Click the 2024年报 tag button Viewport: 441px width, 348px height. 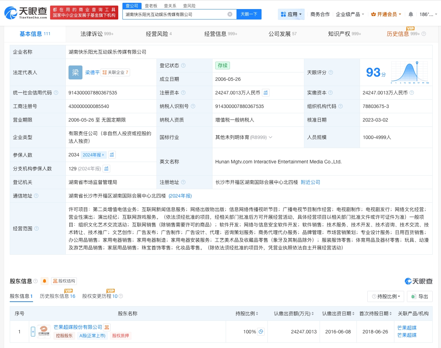pyautogui.click(x=93, y=155)
